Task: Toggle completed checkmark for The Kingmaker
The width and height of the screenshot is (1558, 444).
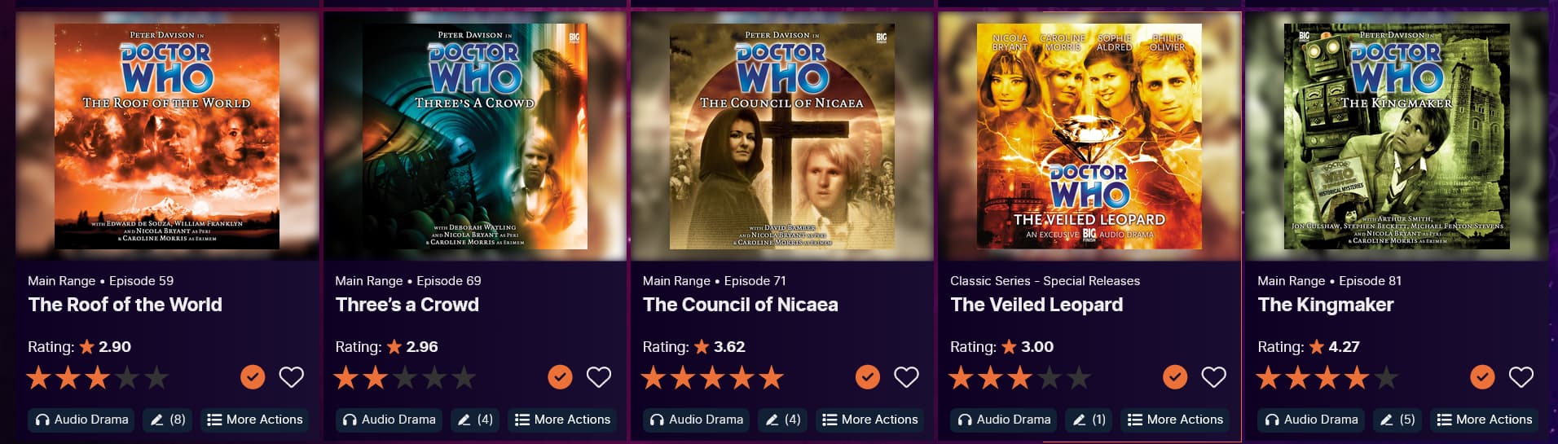Action: [x=1482, y=377]
